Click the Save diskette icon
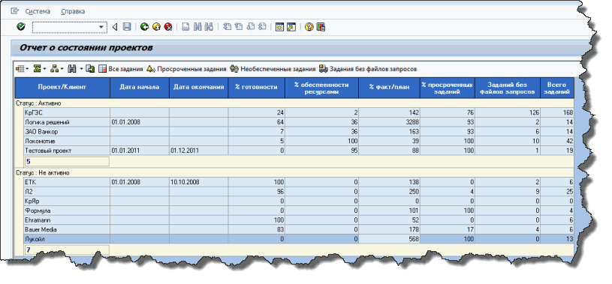This screenshot has height=284, width=612. coord(127,27)
